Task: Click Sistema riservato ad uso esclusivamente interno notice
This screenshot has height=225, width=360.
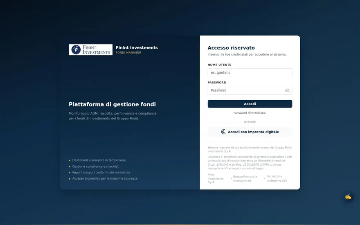Action: coord(250,149)
